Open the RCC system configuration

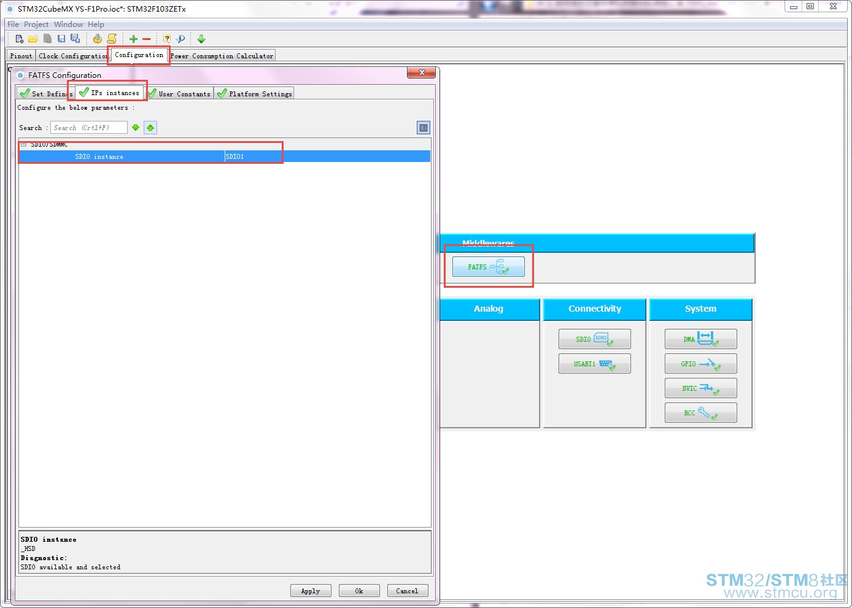pyautogui.click(x=701, y=413)
